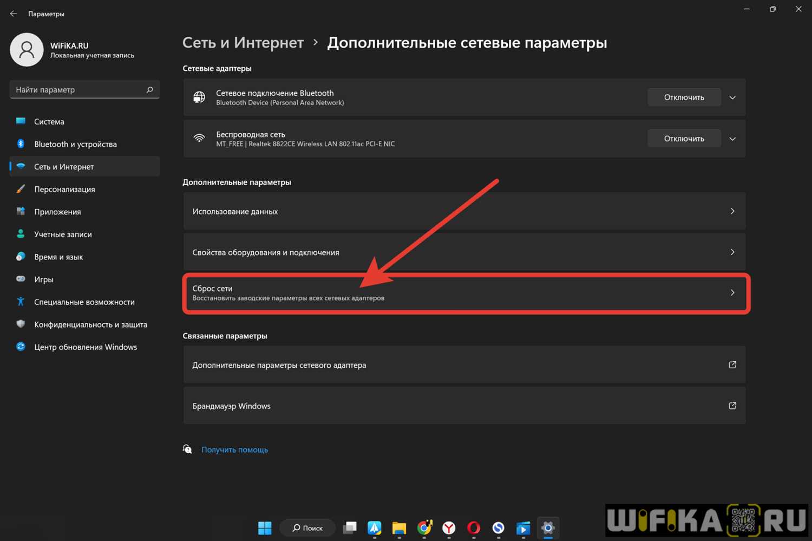This screenshot has width=812, height=541.
Task: Expand Сетевое подключение Bluetooth details
Action: coord(732,97)
